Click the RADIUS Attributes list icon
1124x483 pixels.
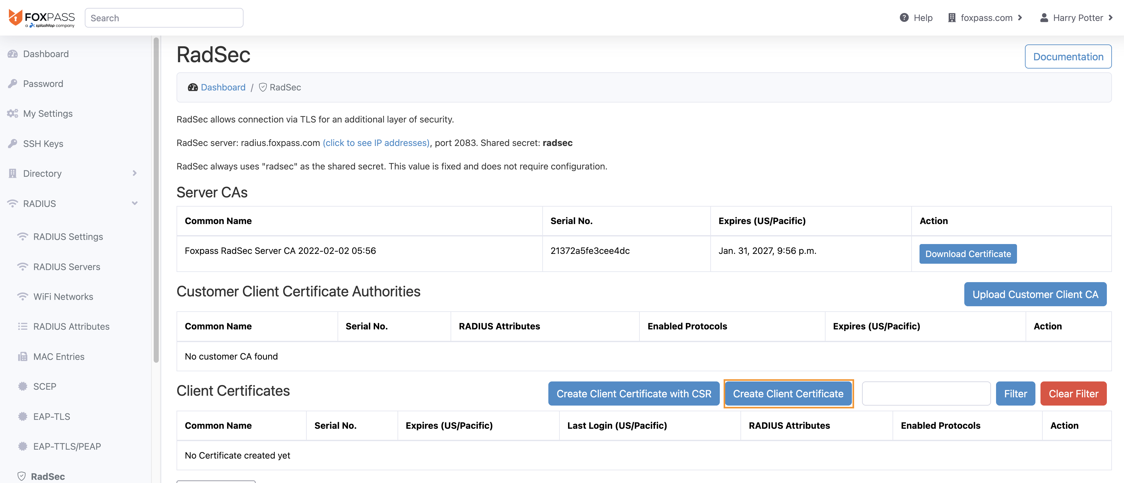[x=23, y=327]
